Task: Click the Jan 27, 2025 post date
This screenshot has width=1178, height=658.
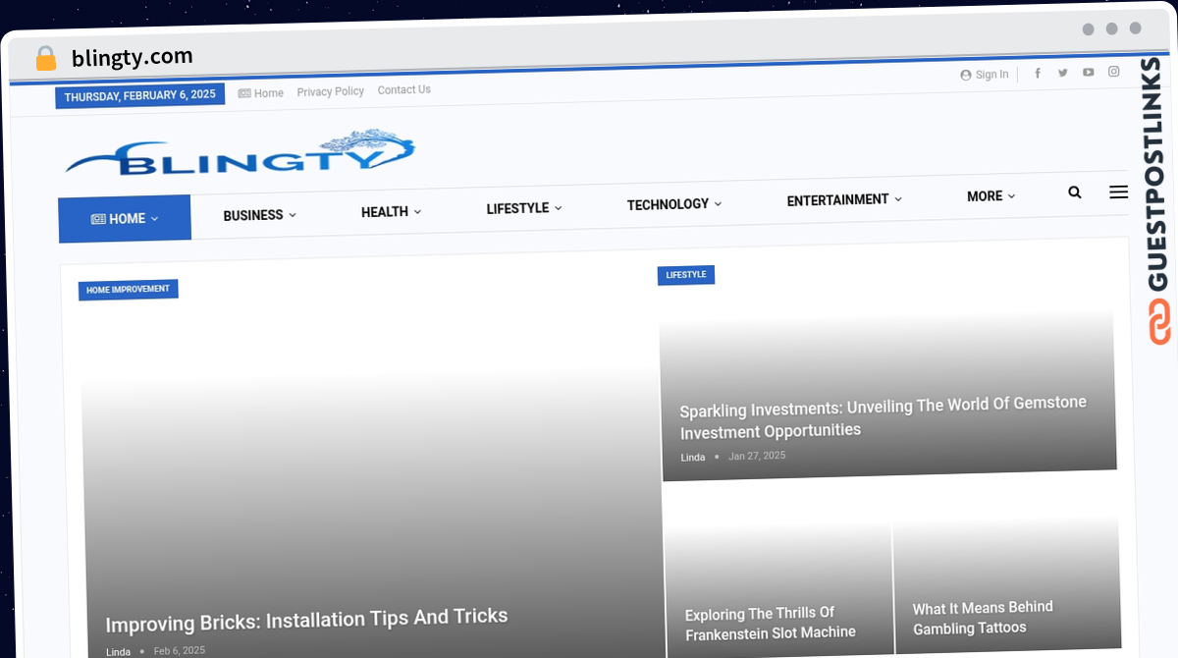Action: [x=757, y=456]
